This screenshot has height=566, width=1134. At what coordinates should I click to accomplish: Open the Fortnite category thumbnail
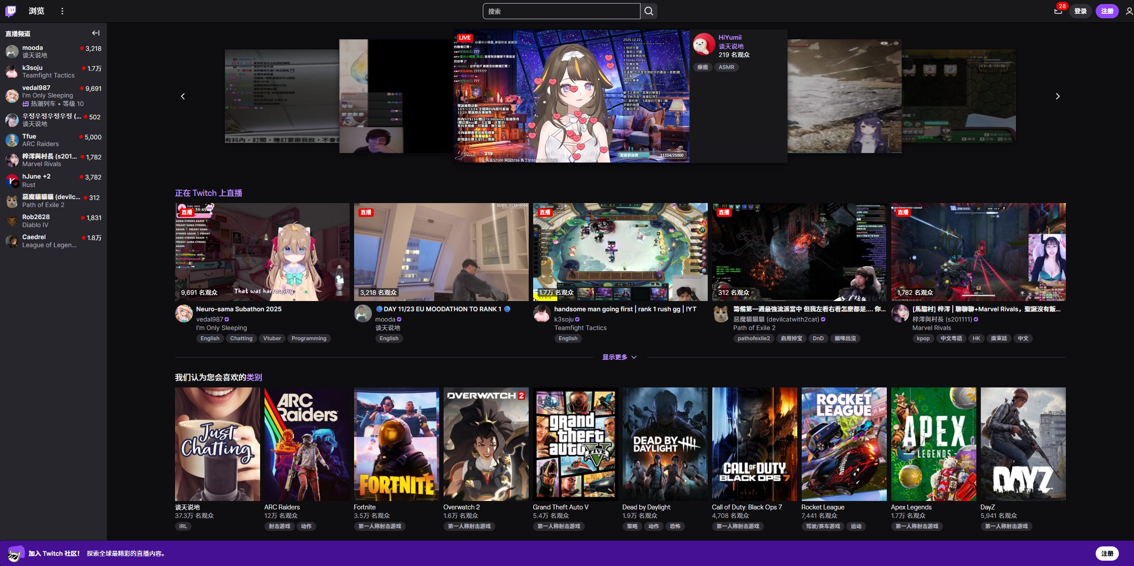396,444
